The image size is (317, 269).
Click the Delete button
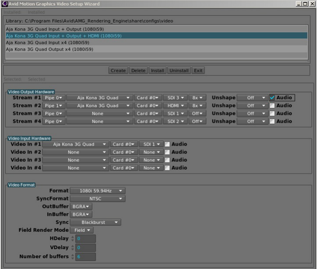click(138, 70)
